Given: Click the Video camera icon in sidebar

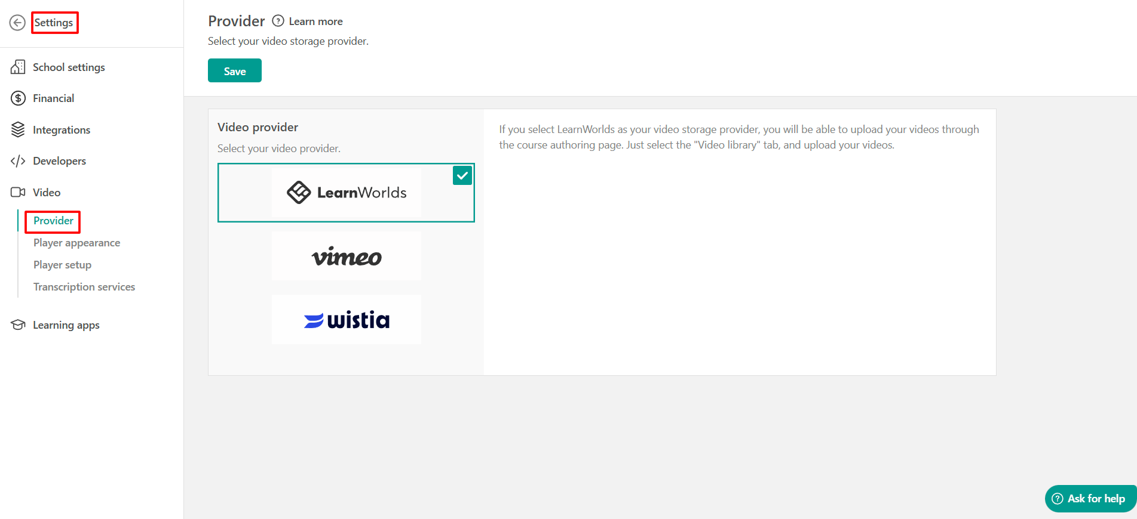Looking at the screenshot, I should (x=18, y=192).
